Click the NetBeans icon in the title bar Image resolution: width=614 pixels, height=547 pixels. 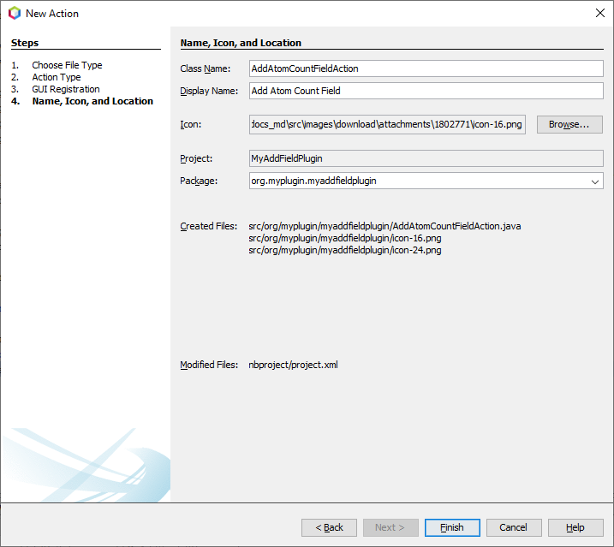[14, 13]
